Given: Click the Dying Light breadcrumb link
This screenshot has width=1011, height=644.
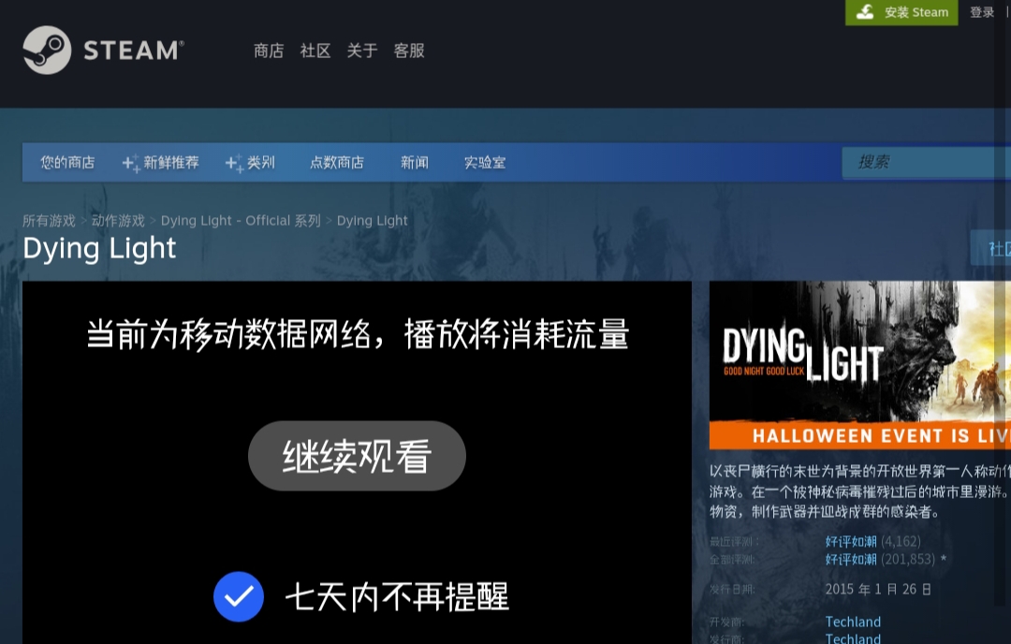Looking at the screenshot, I should [372, 221].
